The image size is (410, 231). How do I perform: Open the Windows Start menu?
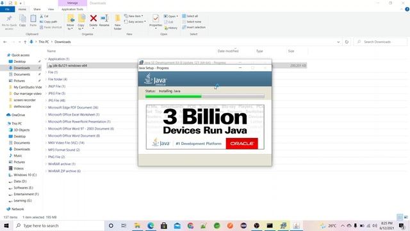[6, 225]
